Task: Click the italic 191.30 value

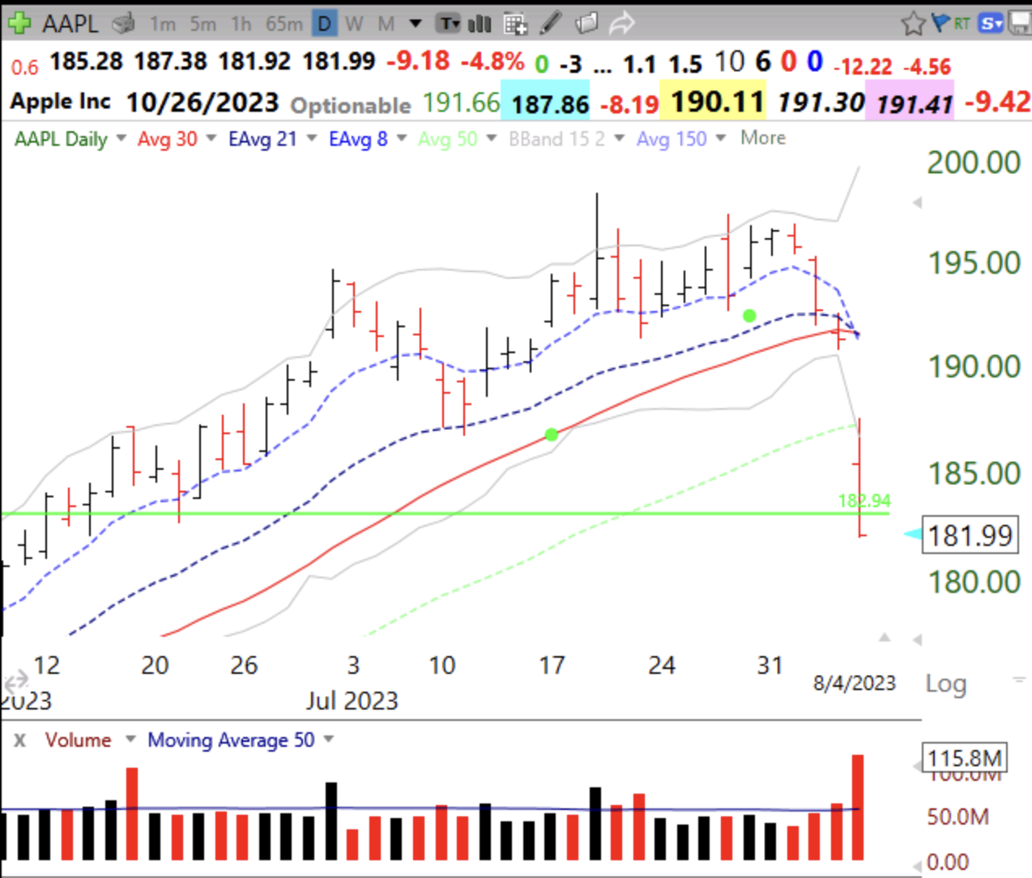Action: pyautogui.click(x=821, y=102)
